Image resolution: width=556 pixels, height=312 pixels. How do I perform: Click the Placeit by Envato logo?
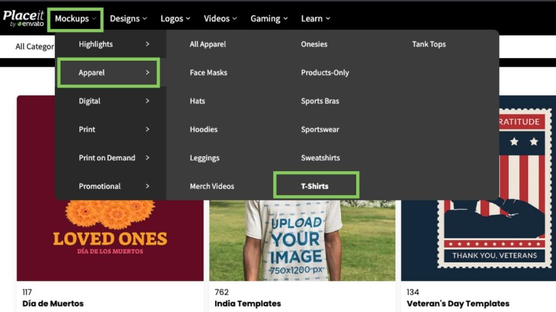pos(23,18)
